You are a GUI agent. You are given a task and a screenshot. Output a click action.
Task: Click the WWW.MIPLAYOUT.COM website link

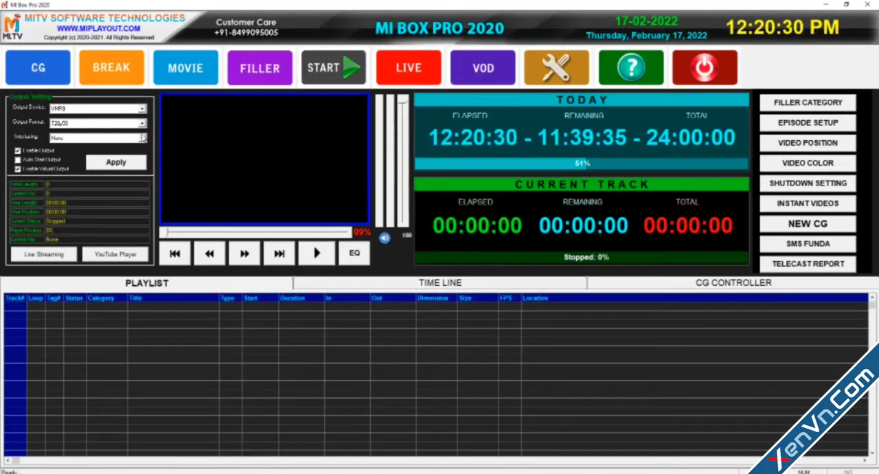[x=99, y=29]
